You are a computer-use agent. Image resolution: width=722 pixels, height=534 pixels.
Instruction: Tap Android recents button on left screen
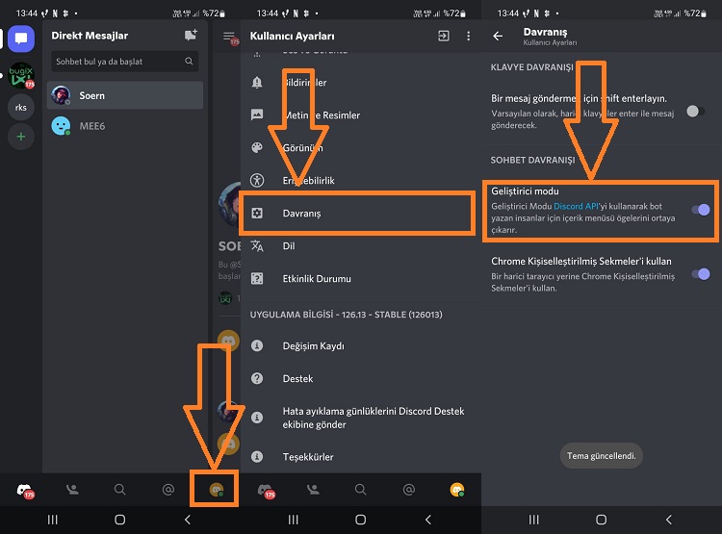click(53, 520)
